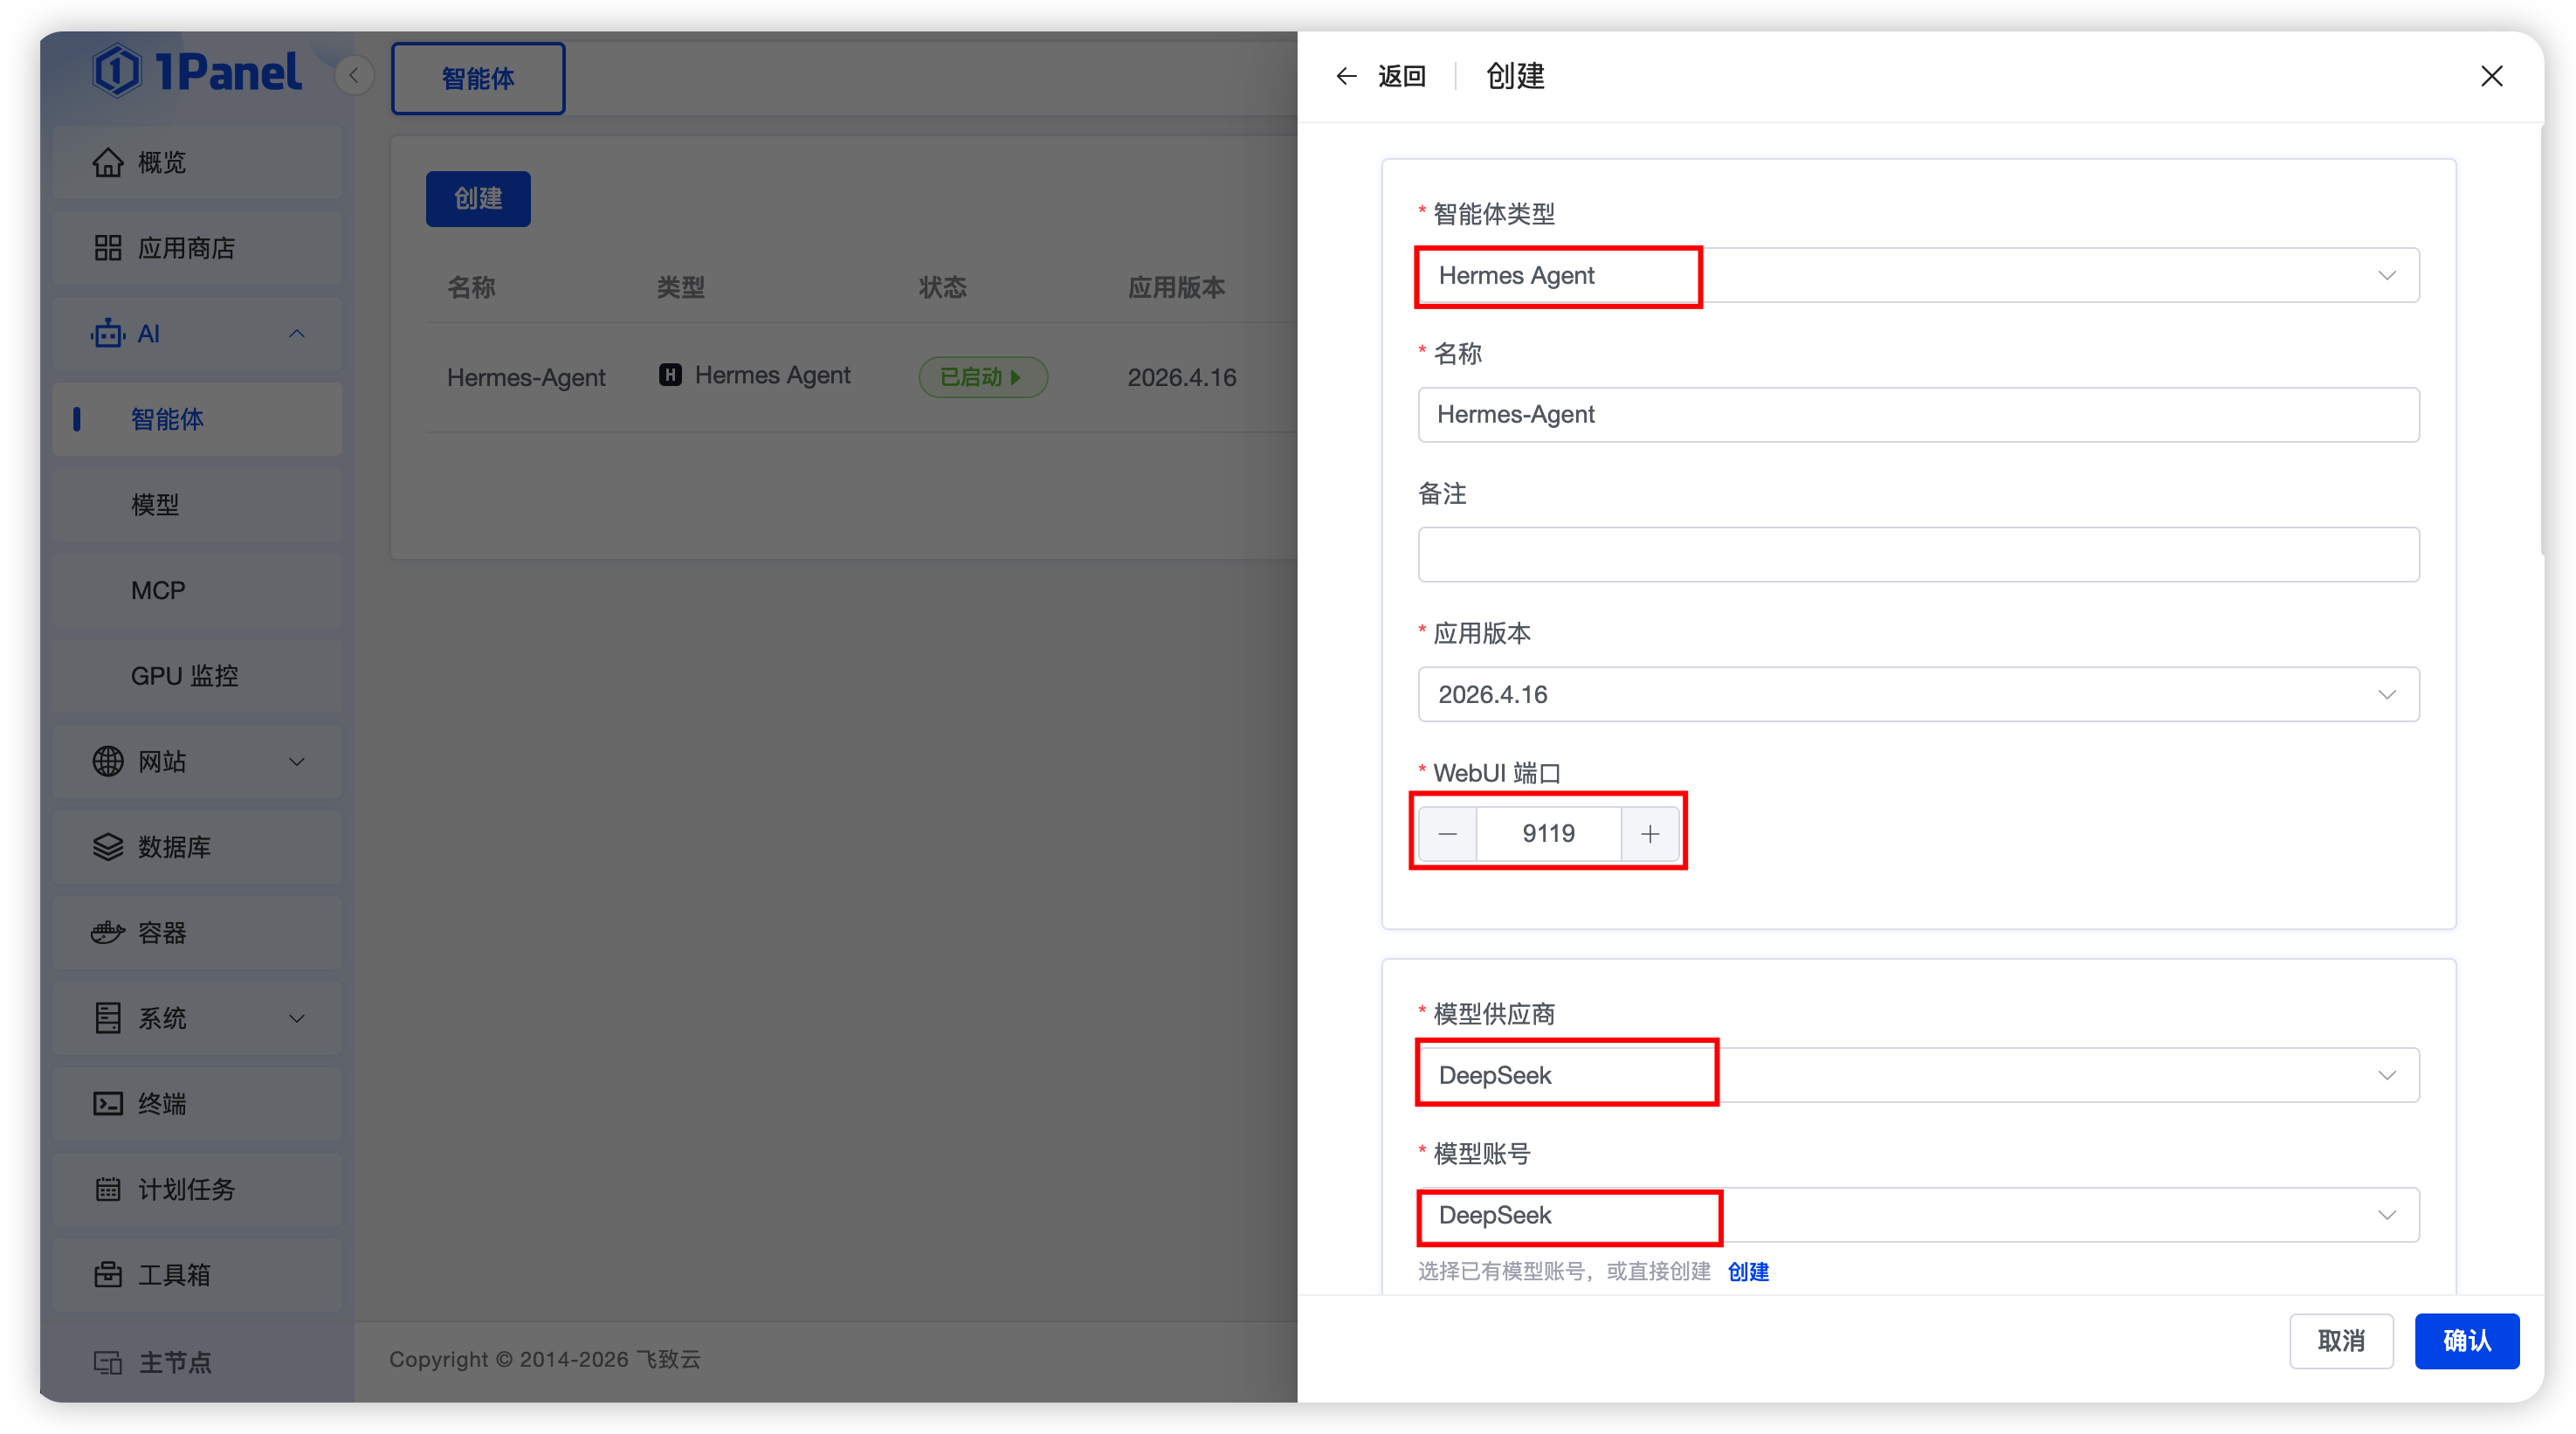Increase the WebUI port with plus
The height and width of the screenshot is (1434, 2576).
(1650, 834)
